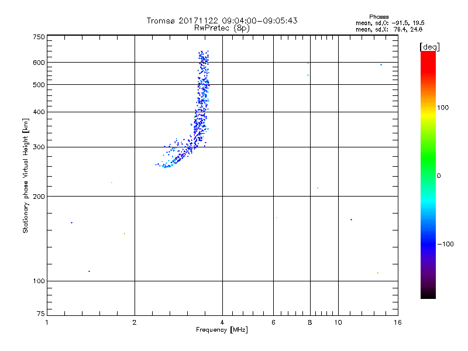Click the 'Stationary phase Virtual Height [km]' axis title
Viewport: 468px width, 351px height.
click(x=26, y=175)
